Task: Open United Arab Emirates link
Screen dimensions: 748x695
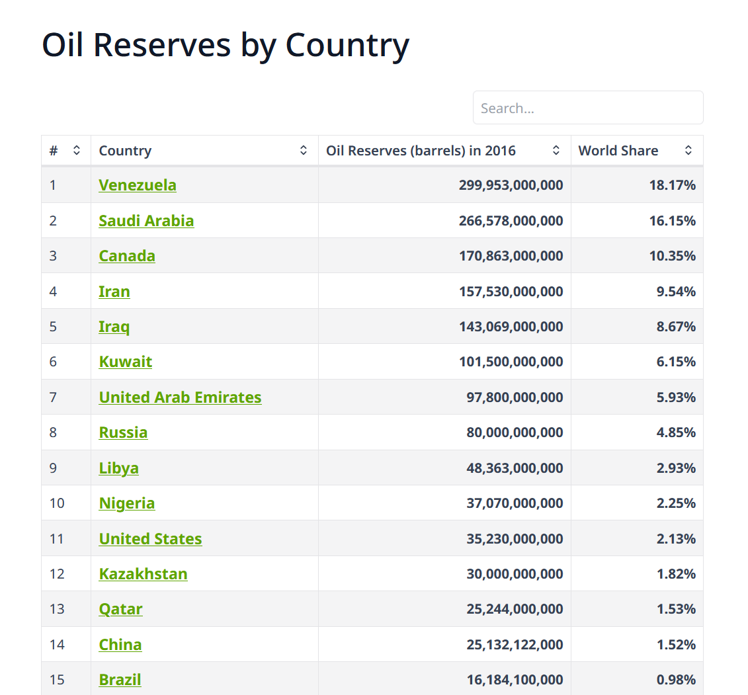Action: pos(180,397)
